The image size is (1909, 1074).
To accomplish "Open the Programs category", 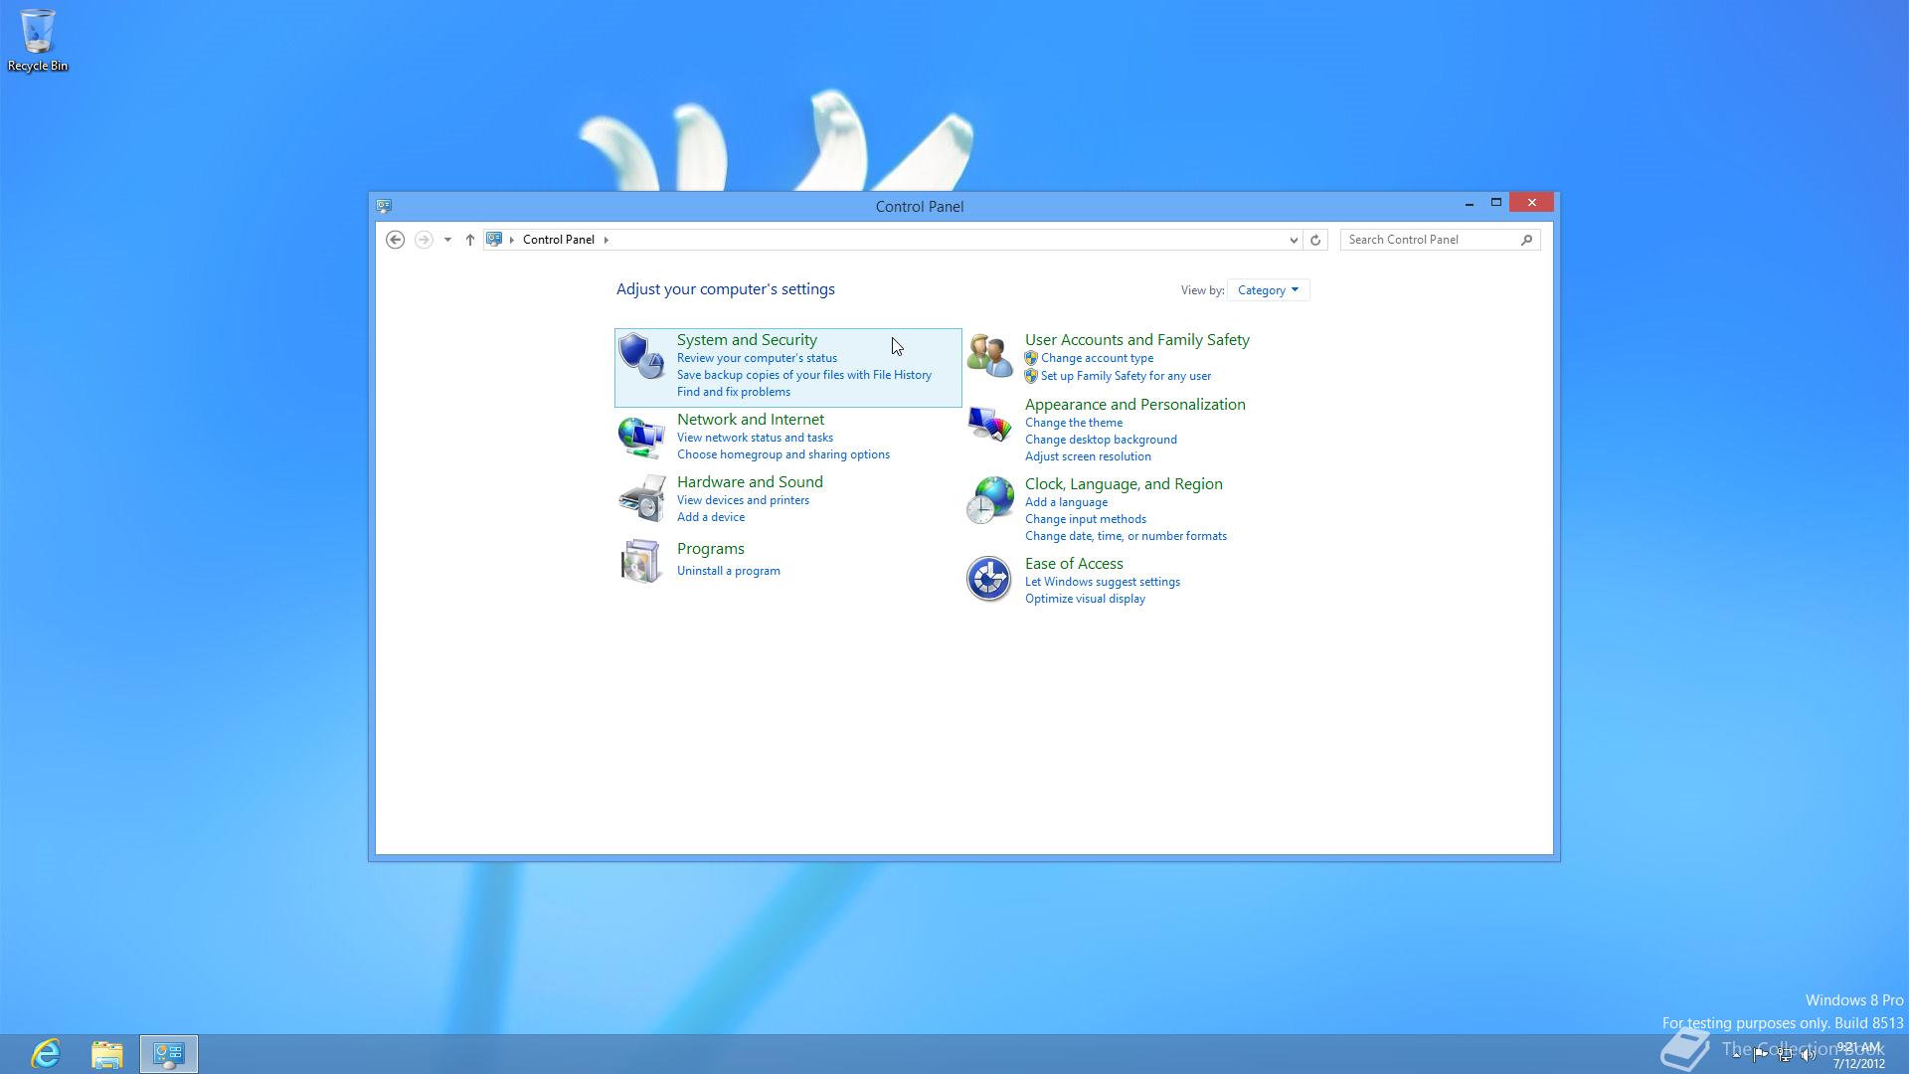I will tap(711, 549).
